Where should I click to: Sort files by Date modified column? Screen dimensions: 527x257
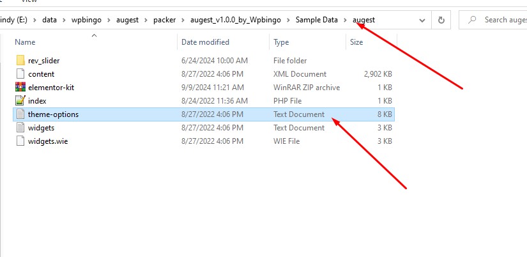click(x=204, y=42)
